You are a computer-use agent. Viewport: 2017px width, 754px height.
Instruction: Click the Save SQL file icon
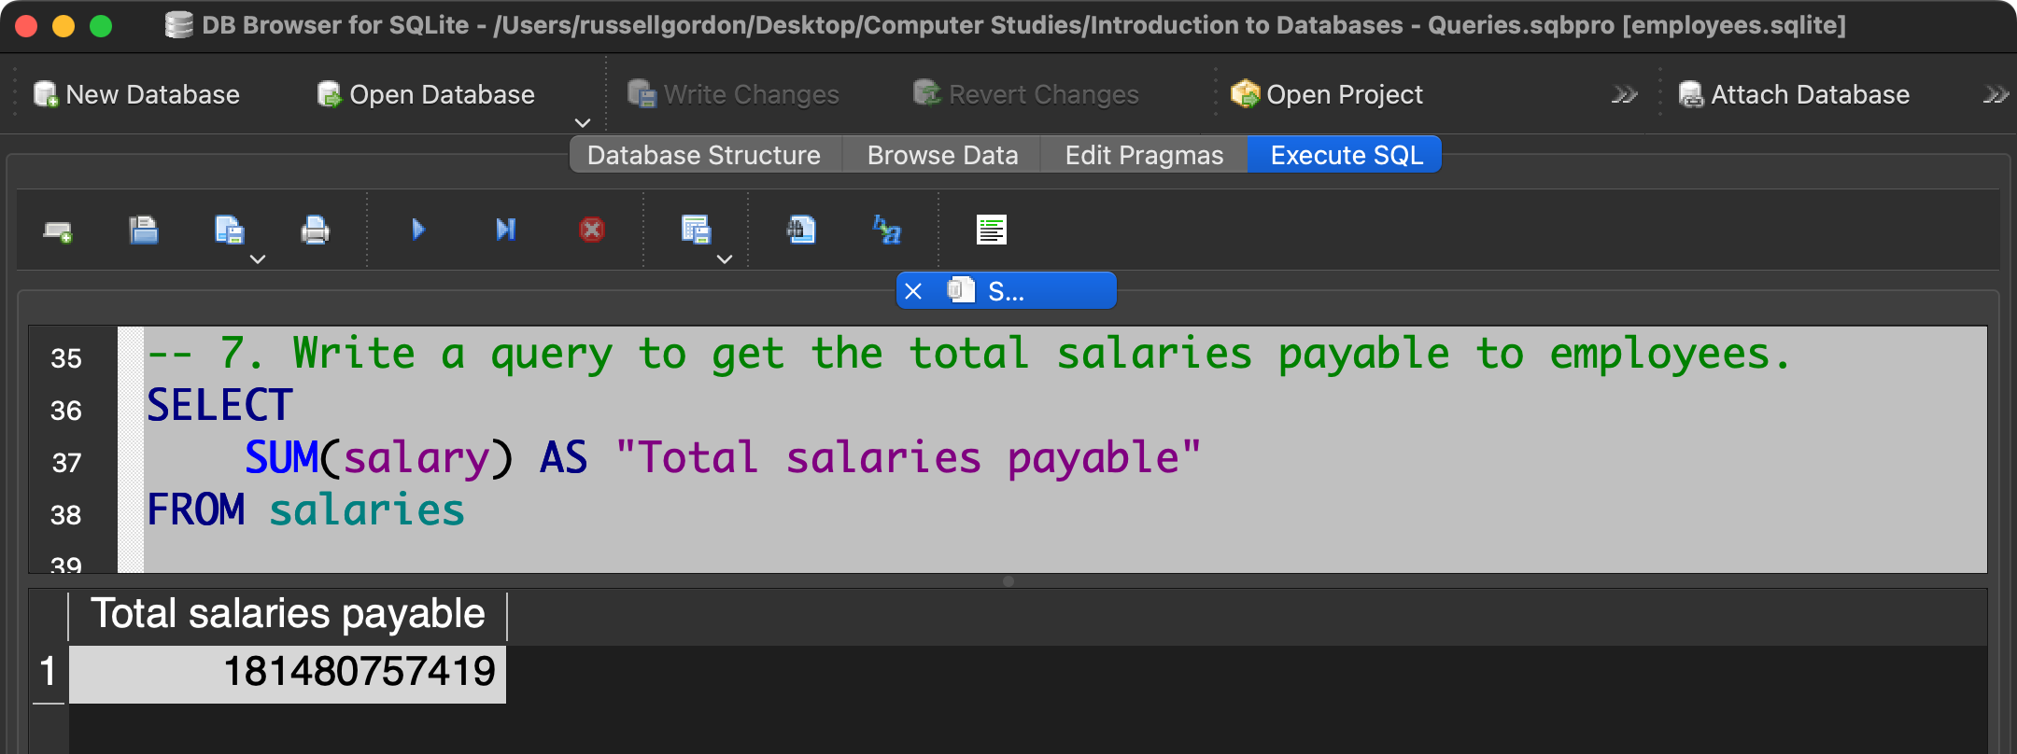click(x=229, y=230)
